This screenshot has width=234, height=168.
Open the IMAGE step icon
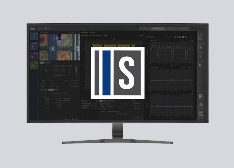pos(34,56)
